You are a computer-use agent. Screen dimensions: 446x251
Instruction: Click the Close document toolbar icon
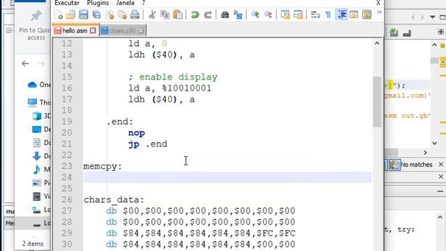(109, 15)
